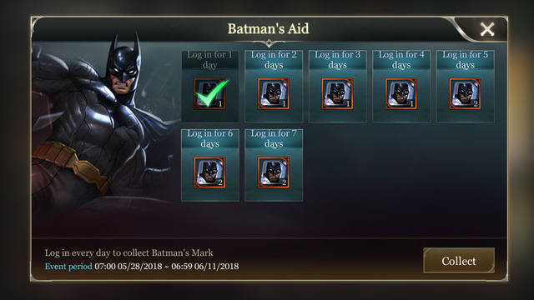Choose the Day 4 Batman's Mark reward icon
Viewport: 534px width, 300px height.
pyautogui.click(x=401, y=94)
